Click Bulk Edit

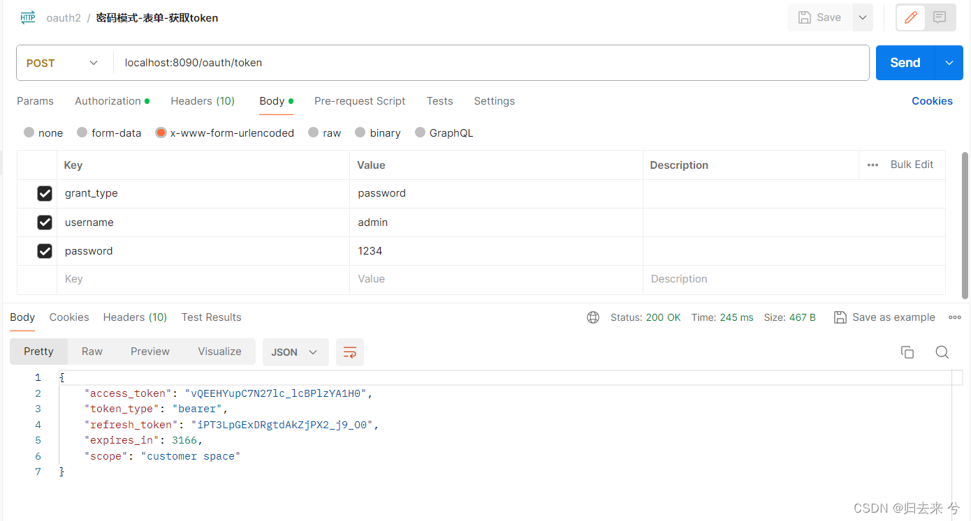pos(912,165)
